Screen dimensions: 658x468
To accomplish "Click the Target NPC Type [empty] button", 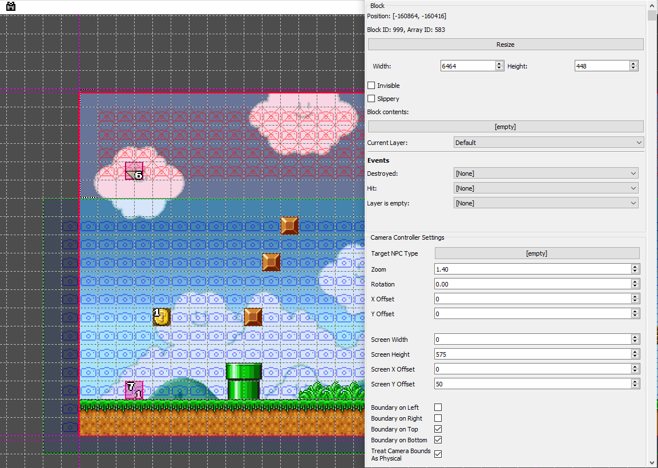I will 536,253.
